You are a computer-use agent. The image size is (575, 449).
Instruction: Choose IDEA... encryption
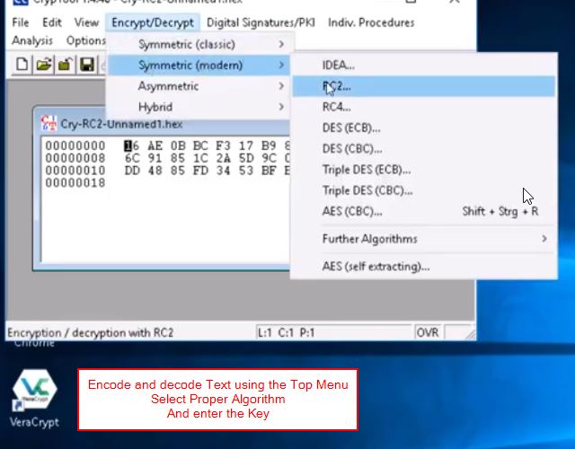coord(424,66)
